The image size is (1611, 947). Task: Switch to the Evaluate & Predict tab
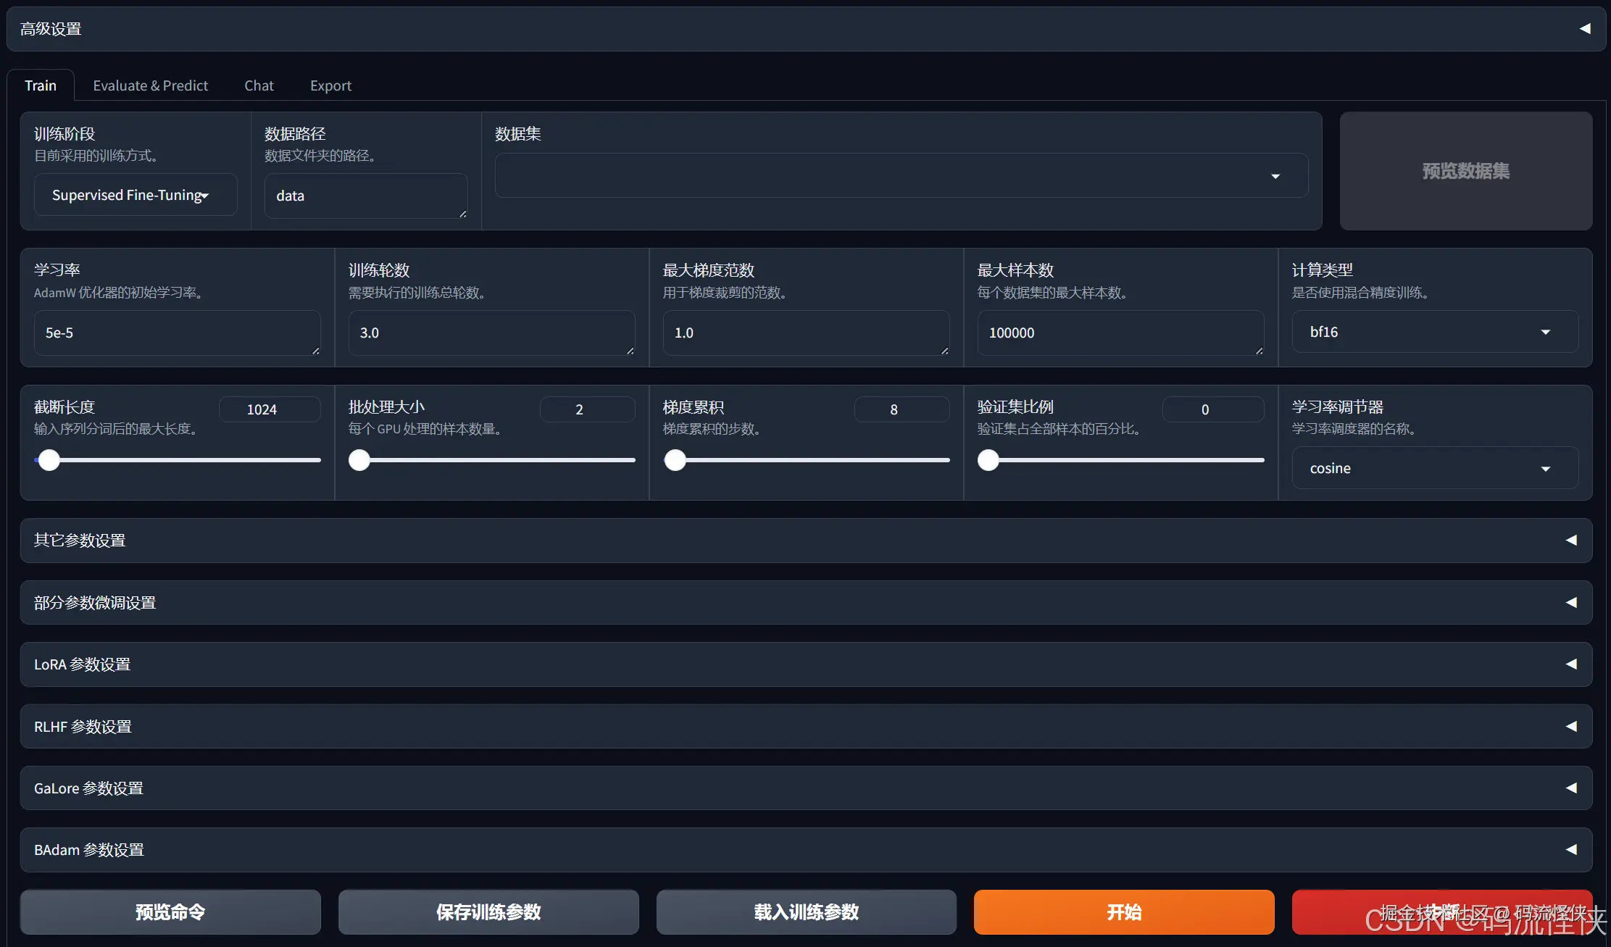(x=150, y=85)
